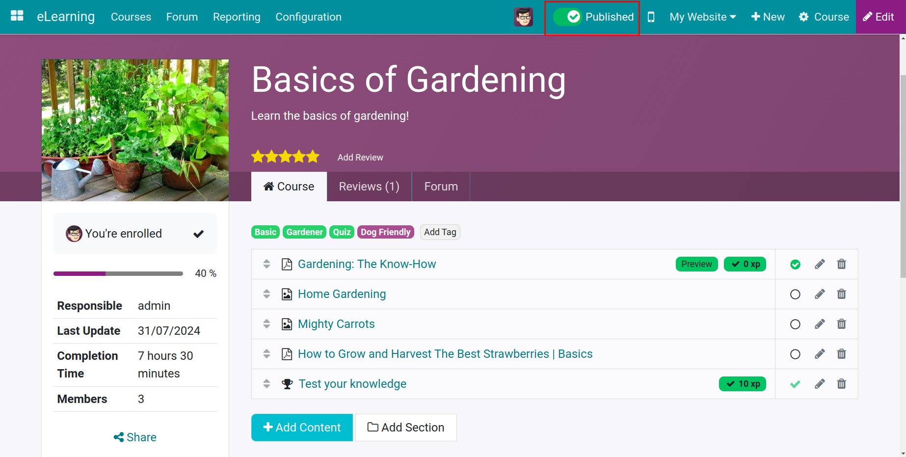The width and height of the screenshot is (906, 457).
Task: Edit the Strawberries Basics content pencil
Action: (820, 354)
